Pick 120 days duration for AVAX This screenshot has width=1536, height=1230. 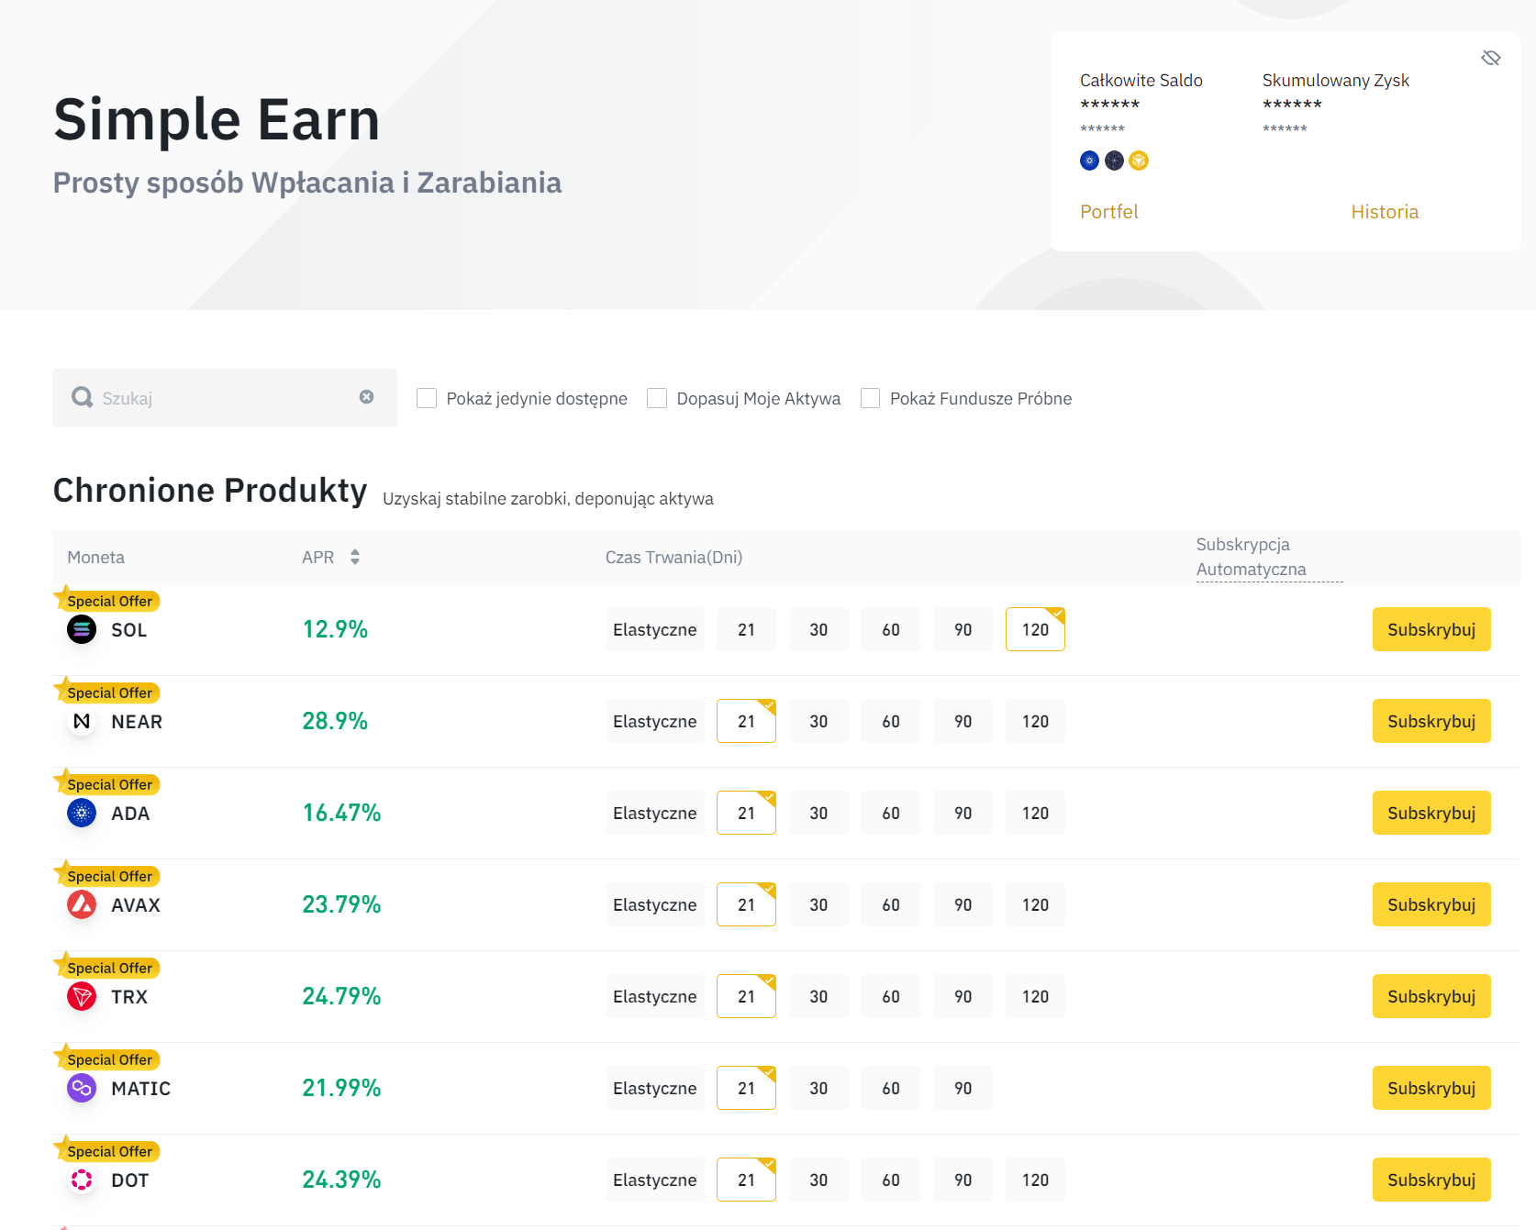[1035, 904]
